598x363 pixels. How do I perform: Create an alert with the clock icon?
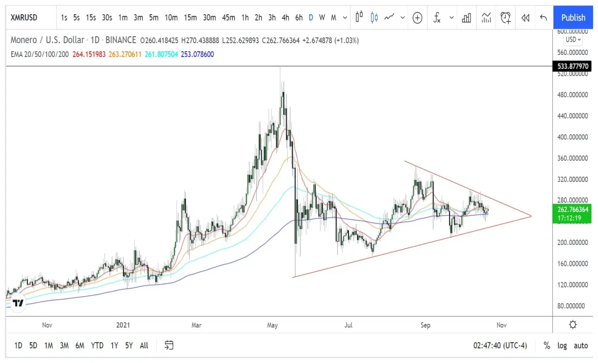click(505, 17)
